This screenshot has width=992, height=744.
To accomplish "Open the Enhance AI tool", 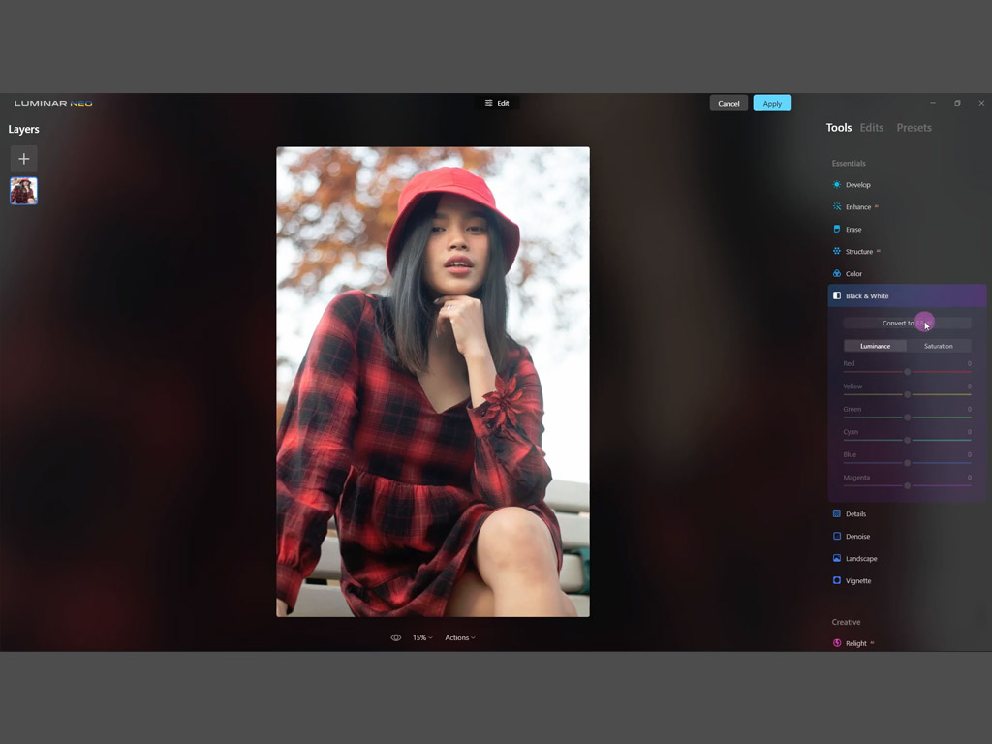I will click(x=857, y=207).
